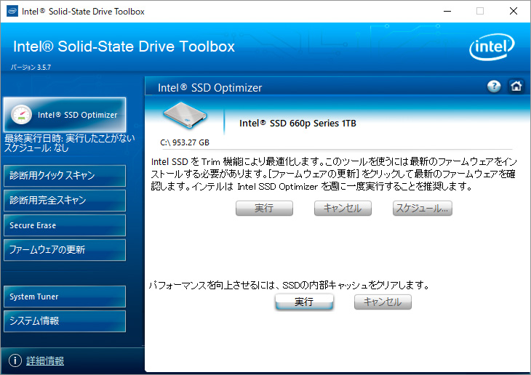Click the Intel logo in header

(492, 47)
